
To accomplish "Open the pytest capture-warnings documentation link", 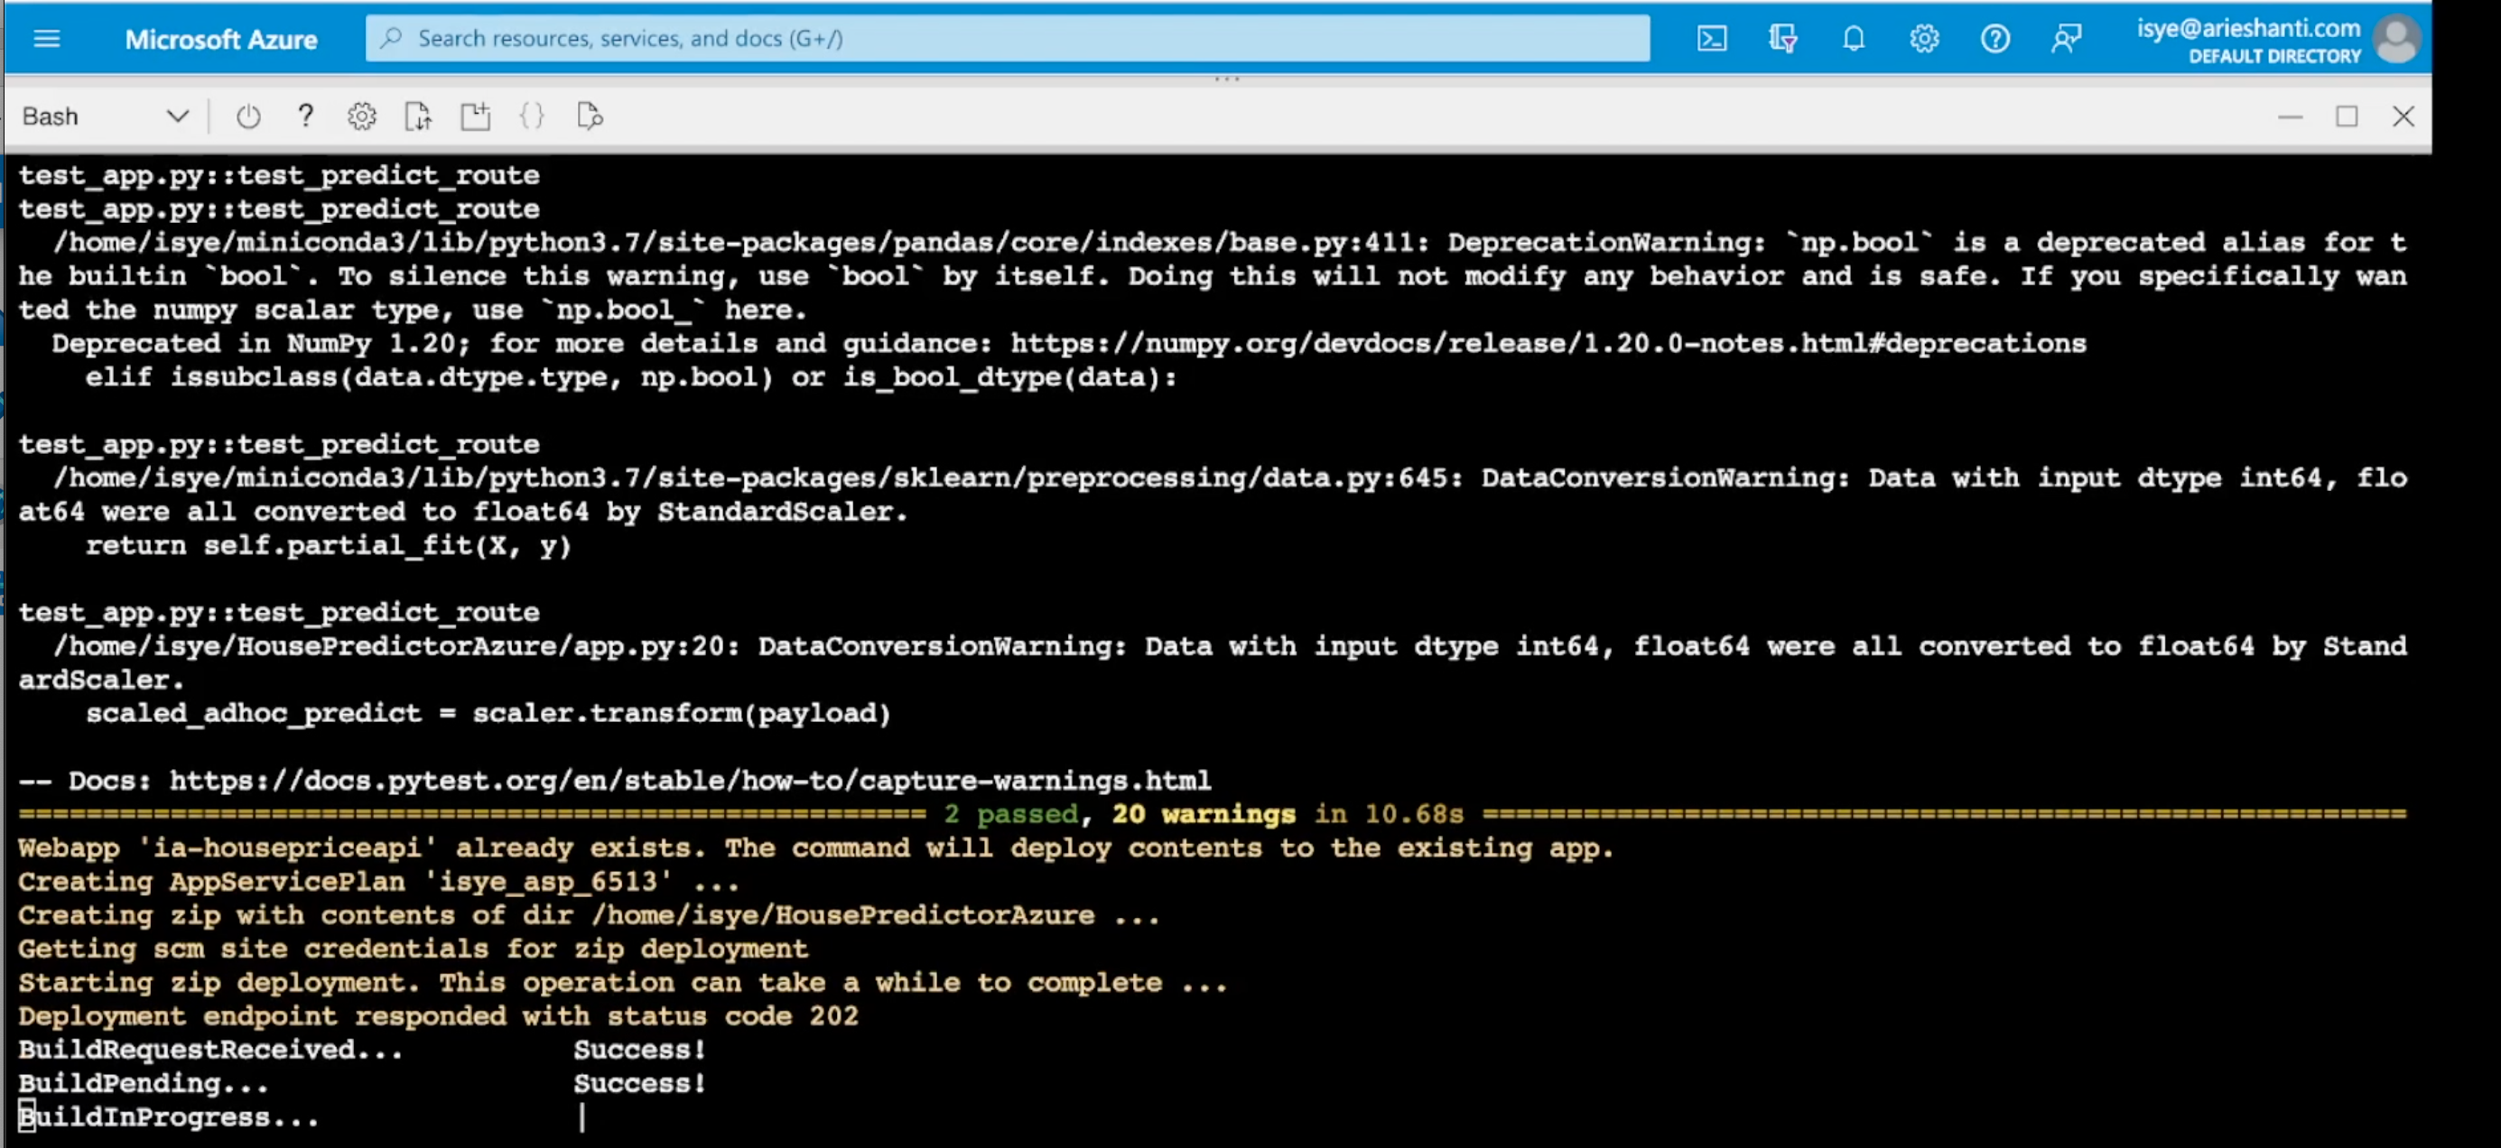I will (x=689, y=780).
